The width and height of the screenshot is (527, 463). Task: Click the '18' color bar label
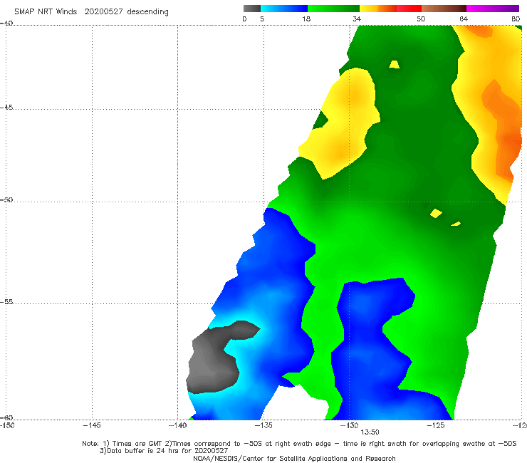click(306, 19)
